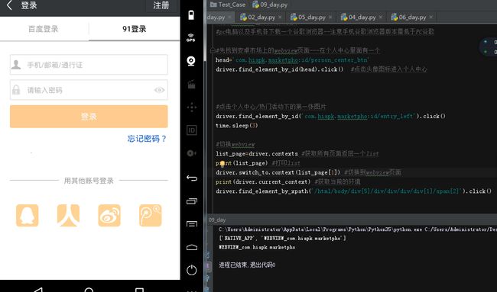
Task: Click the find_element_by_xpath code line
Action: coord(354,191)
